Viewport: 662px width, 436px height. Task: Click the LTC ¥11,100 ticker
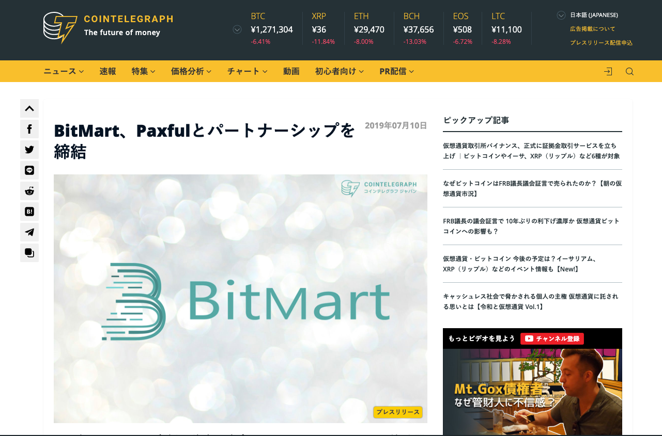coord(506,29)
